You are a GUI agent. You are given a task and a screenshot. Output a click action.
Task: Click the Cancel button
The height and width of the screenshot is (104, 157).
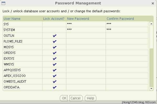pyautogui.click(x=76, y=98)
